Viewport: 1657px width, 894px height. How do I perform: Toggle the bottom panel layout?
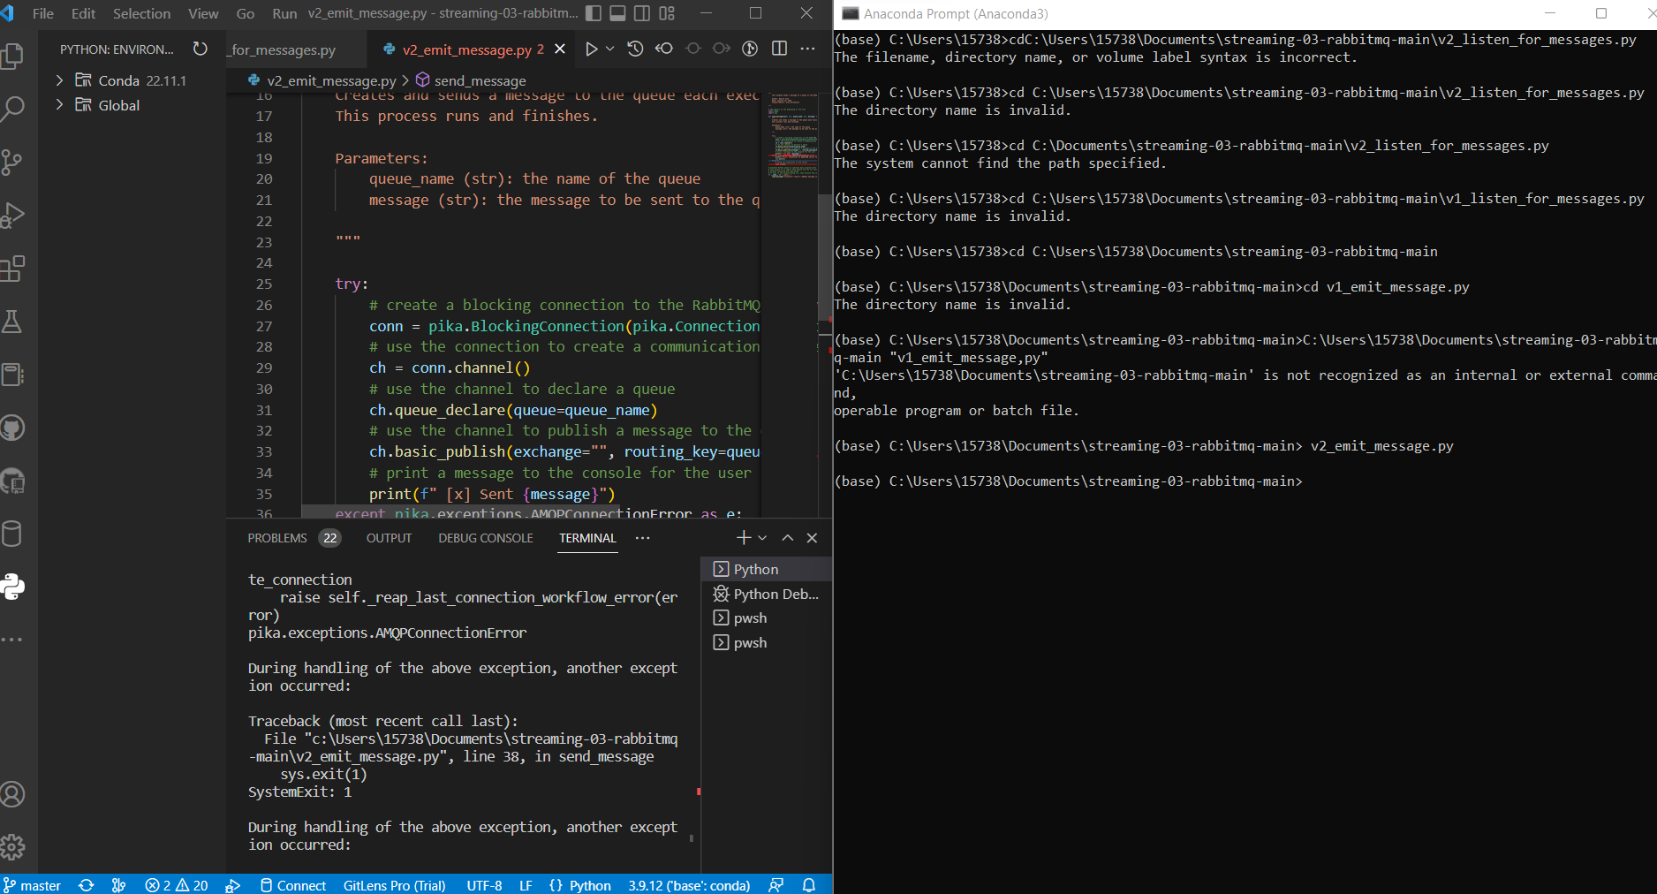pyautogui.click(x=618, y=13)
